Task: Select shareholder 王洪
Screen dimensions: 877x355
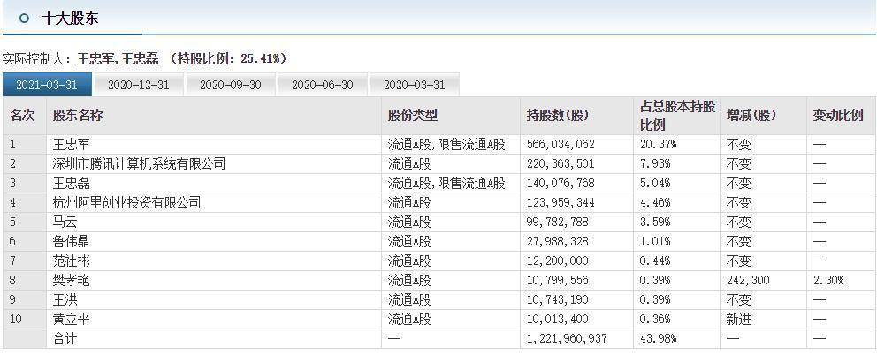Action: pos(65,299)
